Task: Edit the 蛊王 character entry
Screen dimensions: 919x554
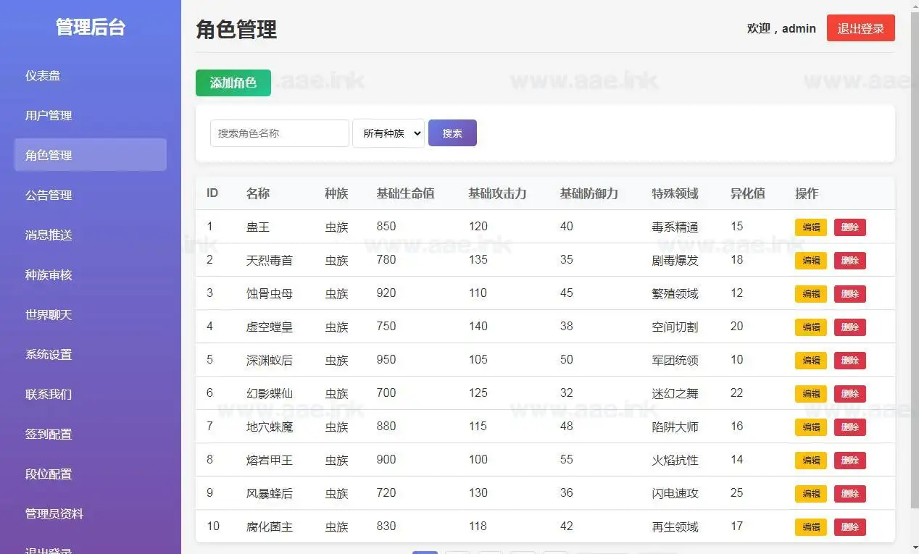Action: point(810,227)
